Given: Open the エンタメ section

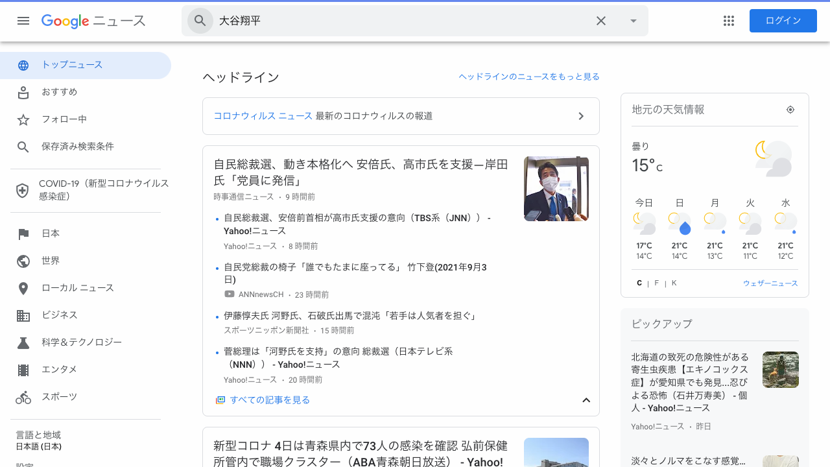Looking at the screenshot, I should [23, 369].
